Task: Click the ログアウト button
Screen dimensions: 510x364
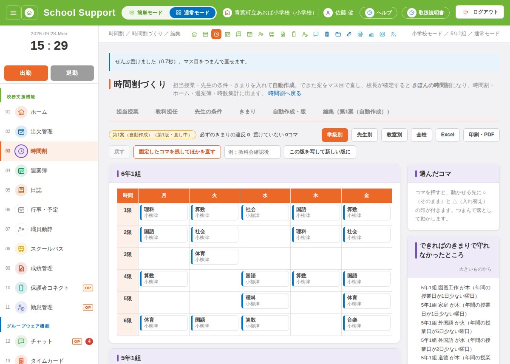Action: (480, 12)
